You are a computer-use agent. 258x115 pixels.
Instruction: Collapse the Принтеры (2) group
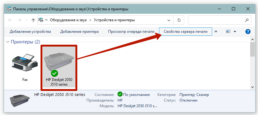[x=8, y=42]
